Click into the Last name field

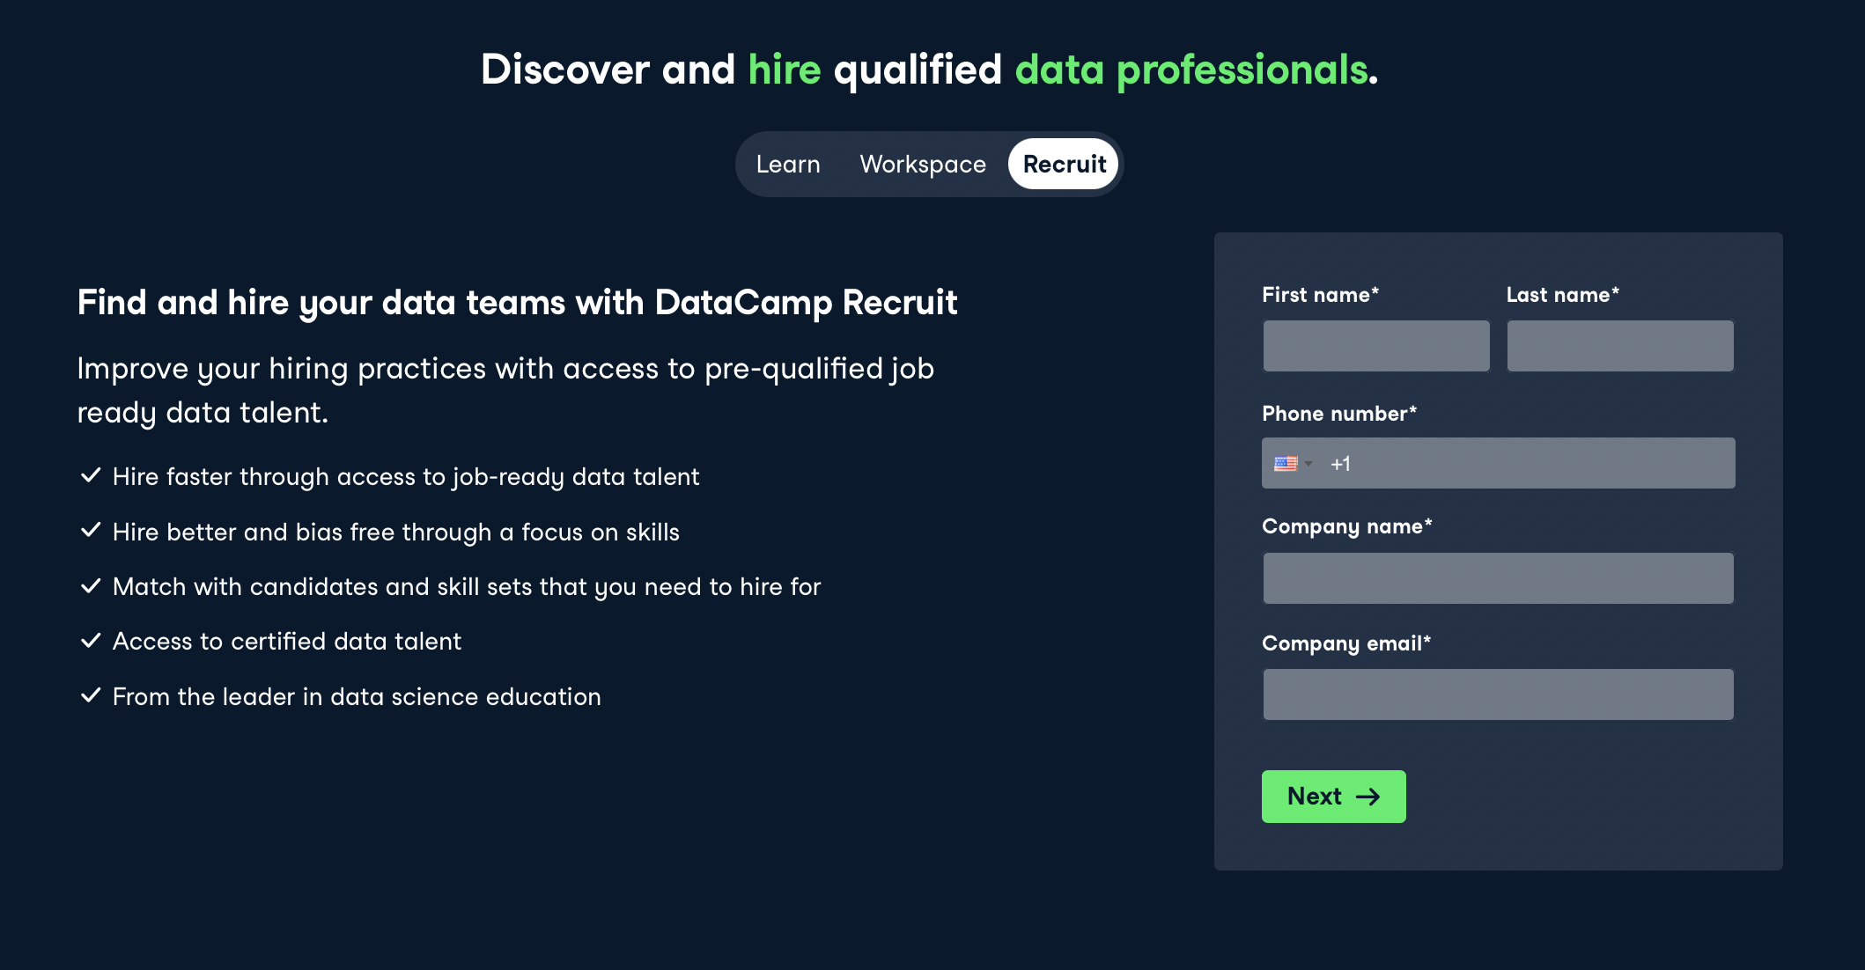[1619, 346]
